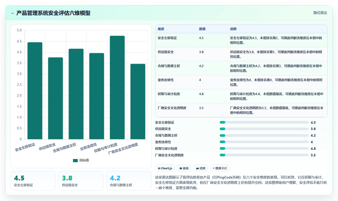Click the 4.8 value in the table
The image size is (338, 201).
[x=201, y=94]
